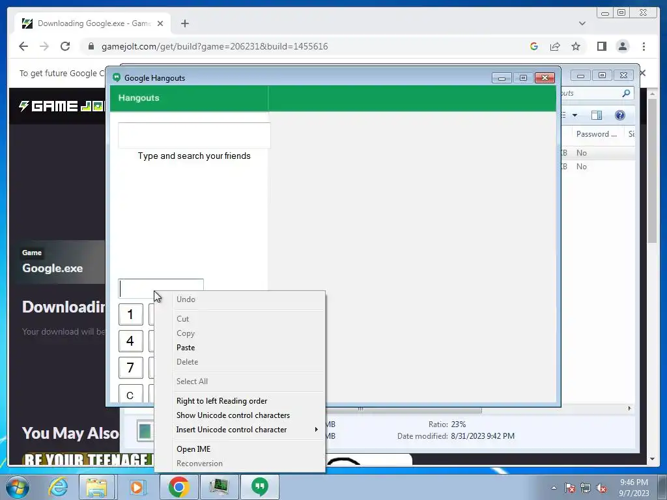Open Chrome profile avatar

pyautogui.click(x=622, y=46)
